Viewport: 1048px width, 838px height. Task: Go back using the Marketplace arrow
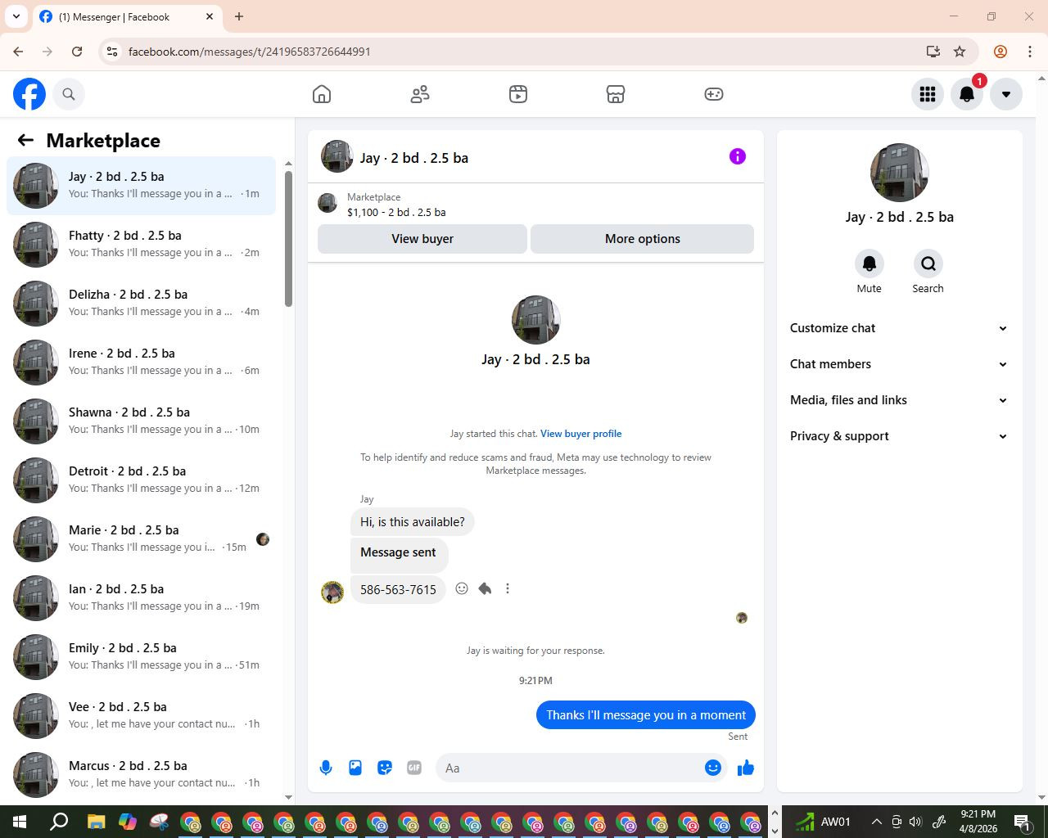pos(25,141)
